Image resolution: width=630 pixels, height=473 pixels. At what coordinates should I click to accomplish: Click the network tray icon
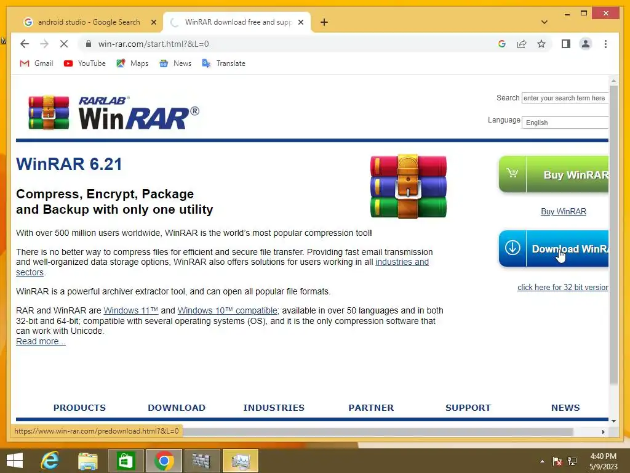572,461
